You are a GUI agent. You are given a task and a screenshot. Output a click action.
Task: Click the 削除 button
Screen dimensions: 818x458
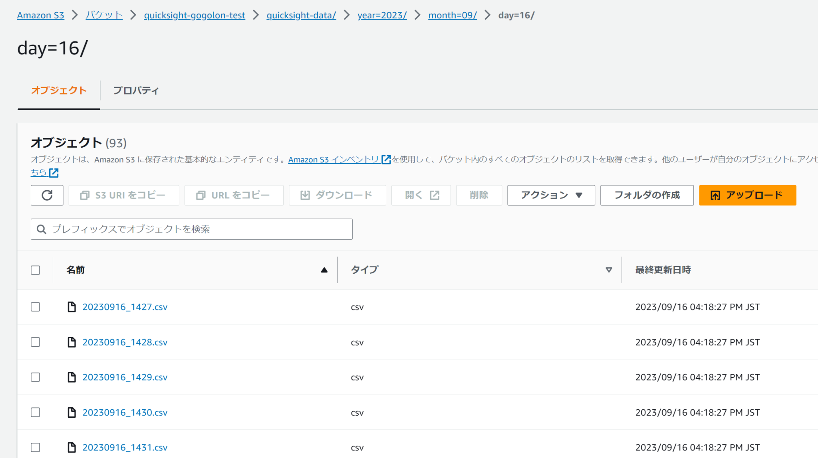coord(479,195)
